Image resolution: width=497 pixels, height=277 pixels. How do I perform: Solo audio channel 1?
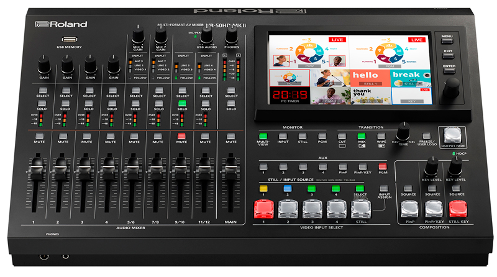pyautogui.click(x=42, y=103)
